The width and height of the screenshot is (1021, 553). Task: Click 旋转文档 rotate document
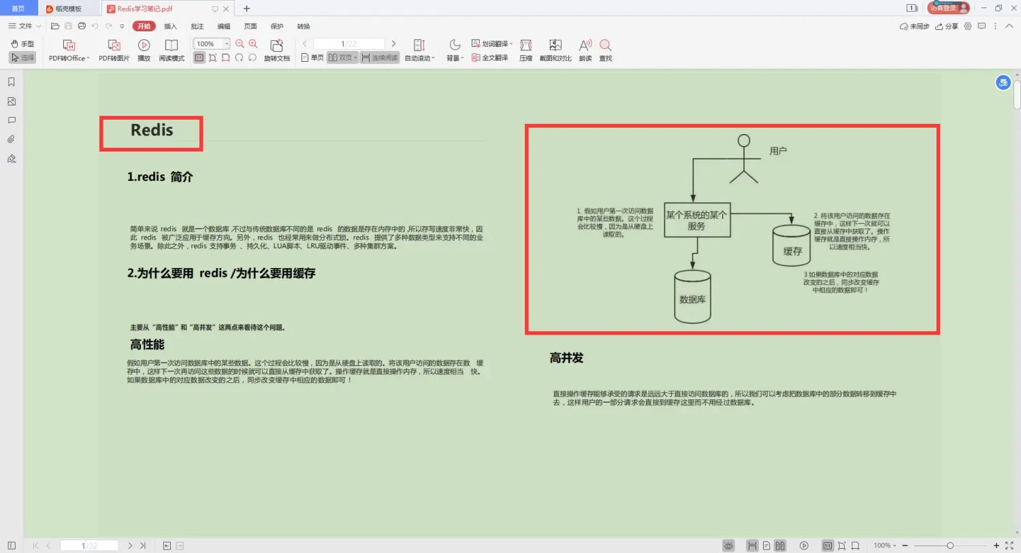pos(277,50)
